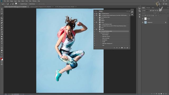
Task: Expand the Flames action set
Action: click(98, 19)
